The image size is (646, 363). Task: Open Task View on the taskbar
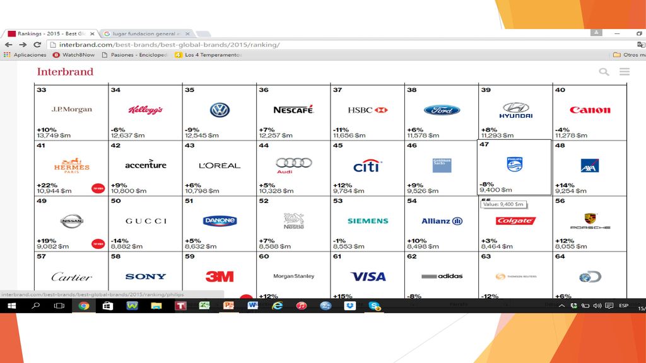pos(59,306)
